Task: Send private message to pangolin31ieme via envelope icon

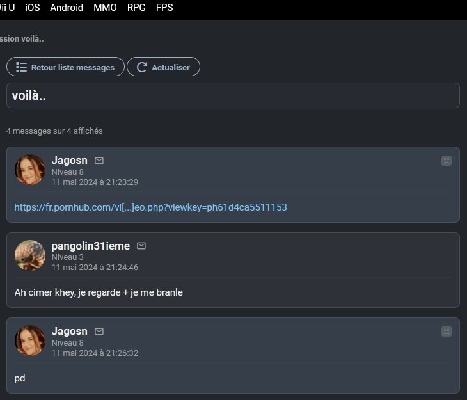Action: (x=141, y=246)
